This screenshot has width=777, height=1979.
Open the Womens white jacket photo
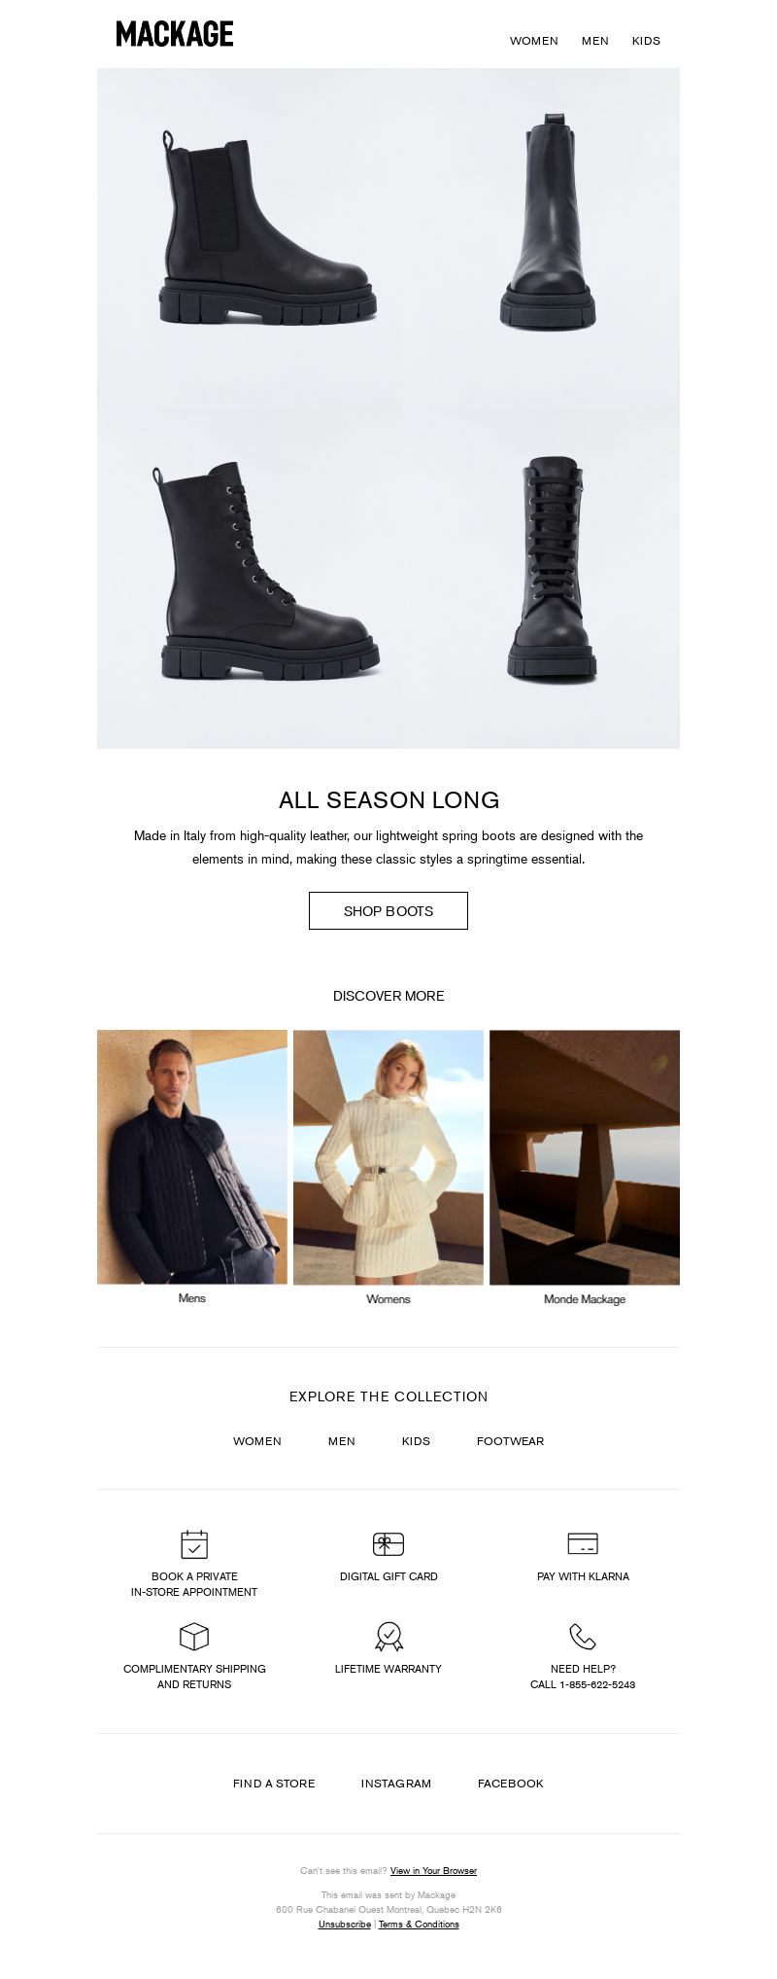click(x=388, y=1157)
